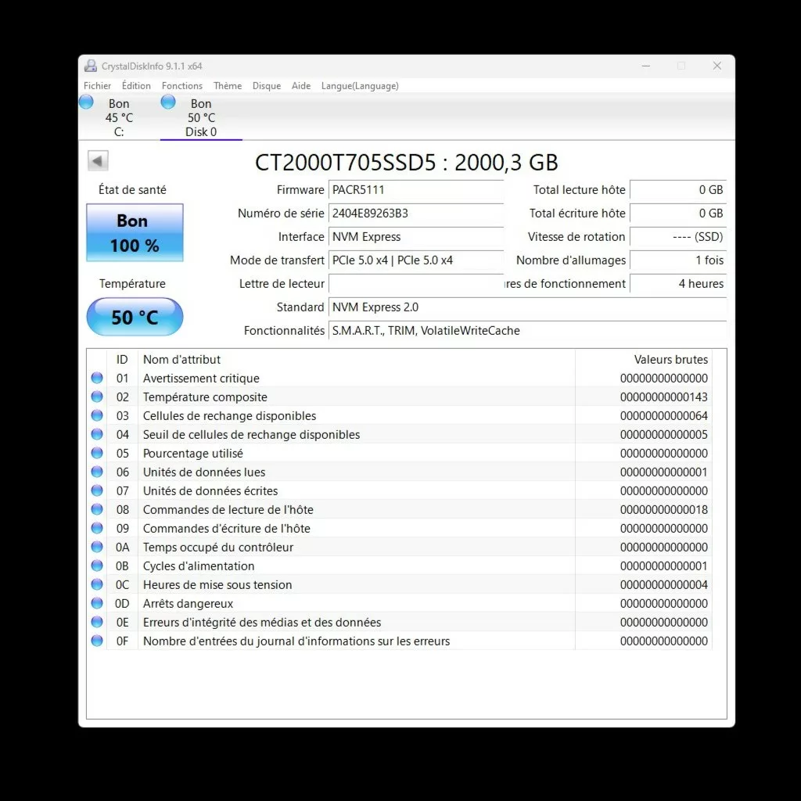Select raw value 00000000000064
Viewport: 801px width, 801px height.
(x=663, y=415)
